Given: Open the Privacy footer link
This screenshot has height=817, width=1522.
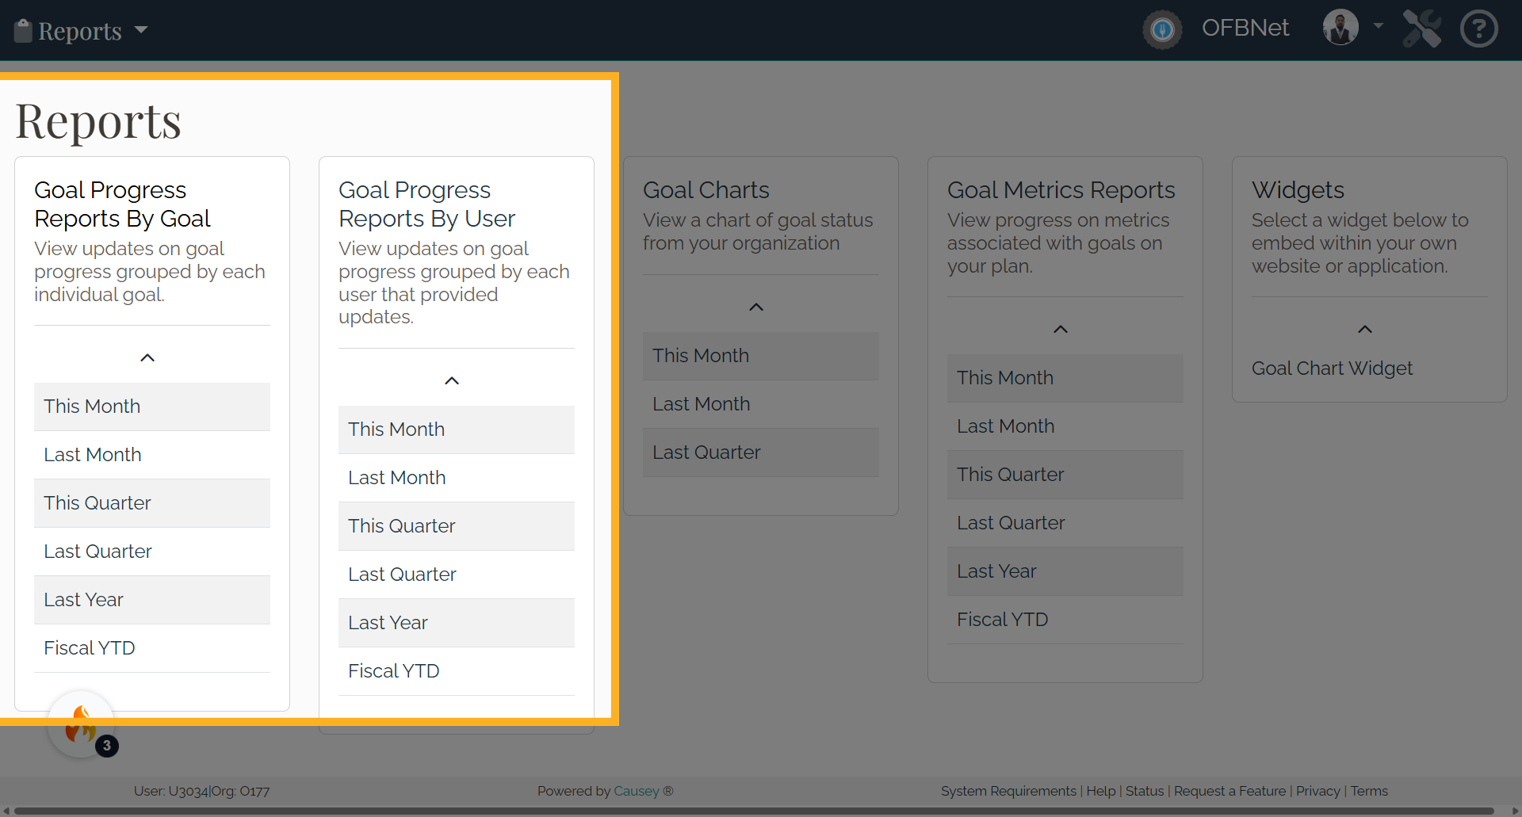Looking at the screenshot, I should pyautogui.click(x=1318, y=791).
